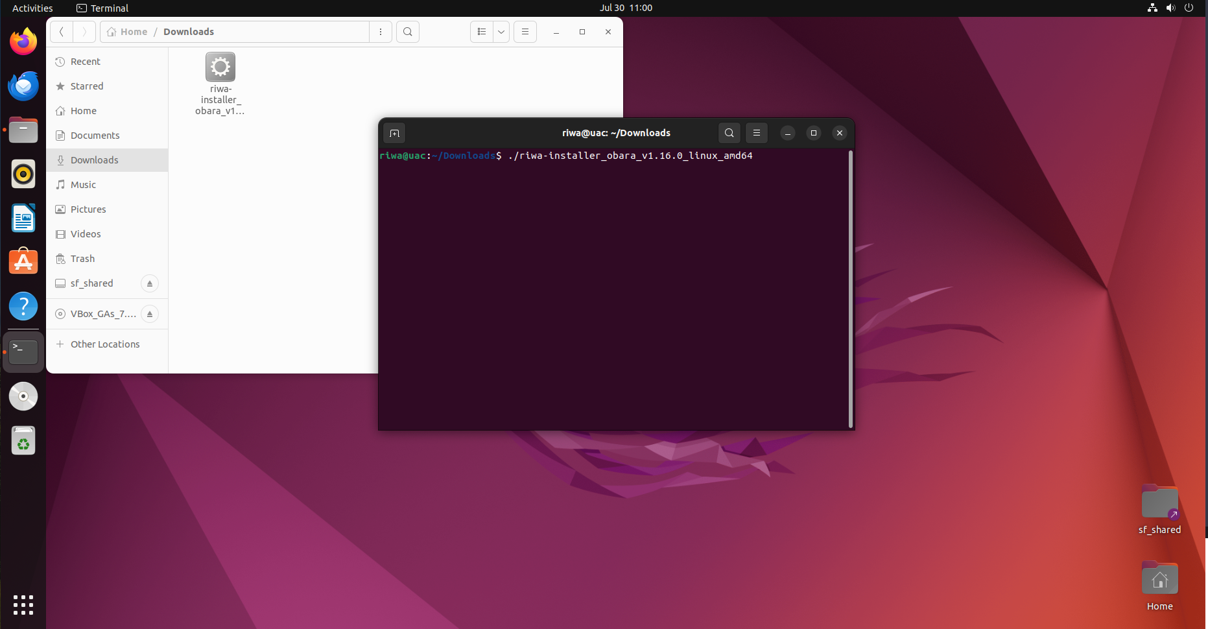Click the Terminal vertical scrollbar

[851, 289]
